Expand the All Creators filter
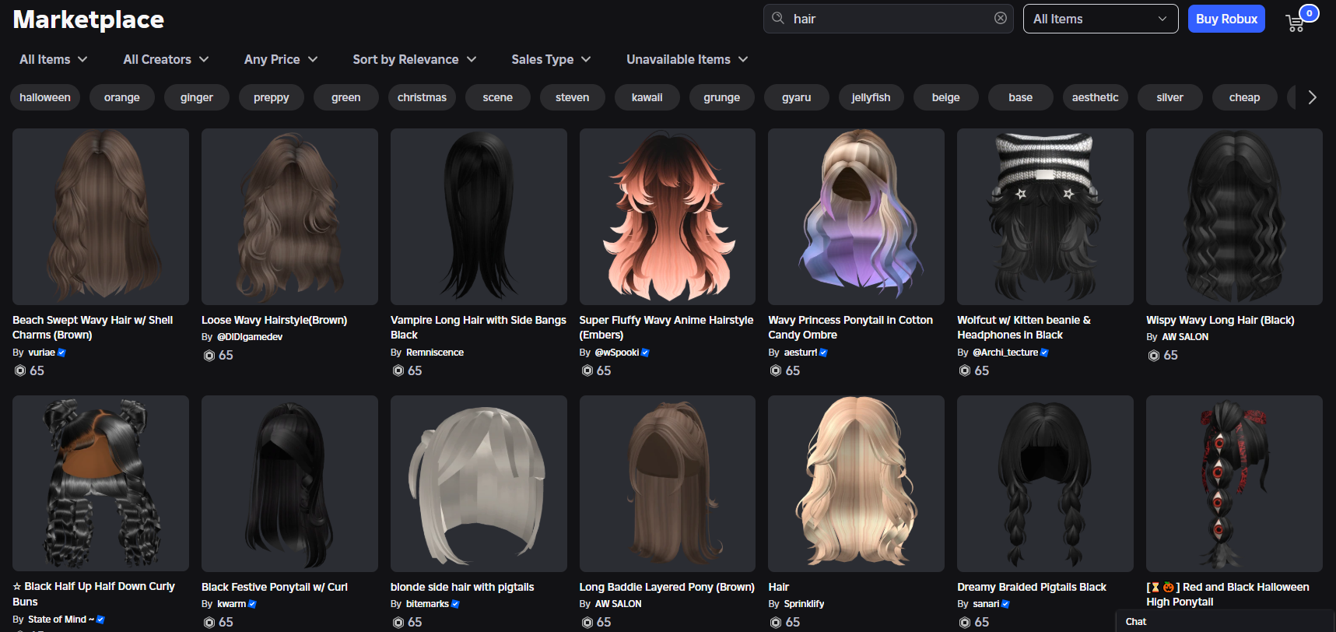1336x632 pixels. [166, 59]
